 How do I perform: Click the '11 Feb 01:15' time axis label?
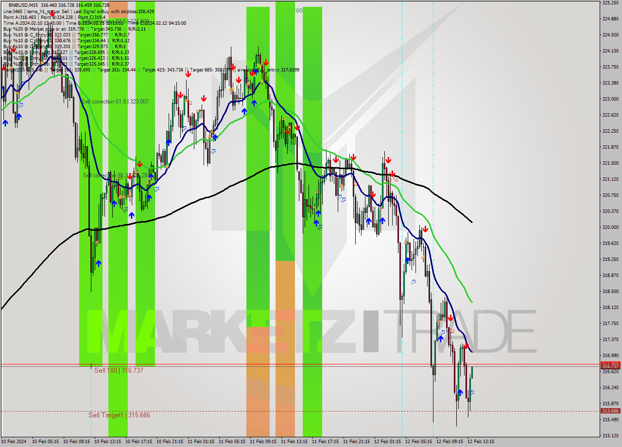[201, 442]
